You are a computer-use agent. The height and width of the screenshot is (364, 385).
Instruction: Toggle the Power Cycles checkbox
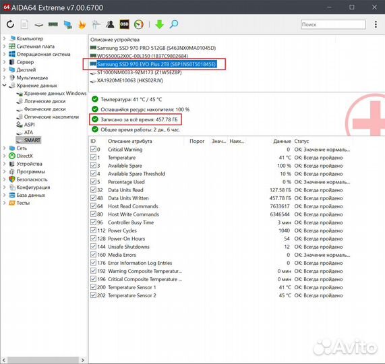pyautogui.click(x=93, y=231)
